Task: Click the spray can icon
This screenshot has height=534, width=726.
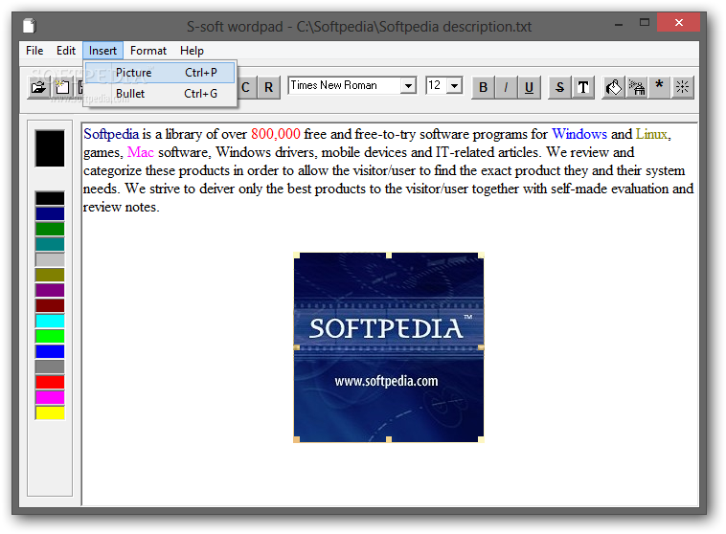Action: [x=637, y=87]
